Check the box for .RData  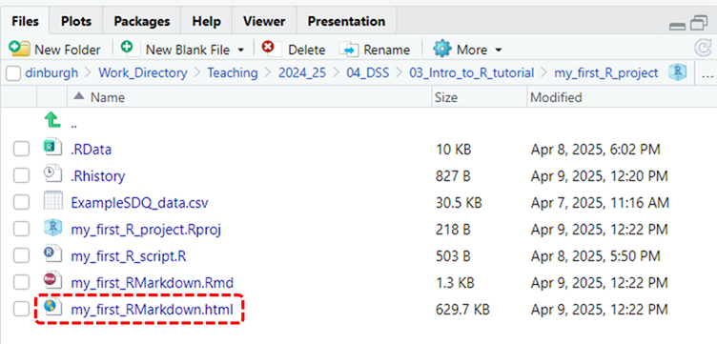click(x=21, y=150)
